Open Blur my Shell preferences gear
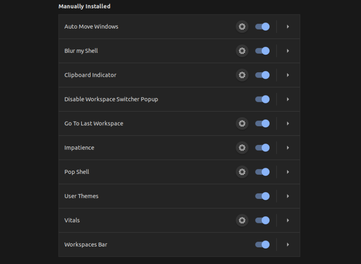Viewport: 361px width, 264px height. click(x=242, y=51)
